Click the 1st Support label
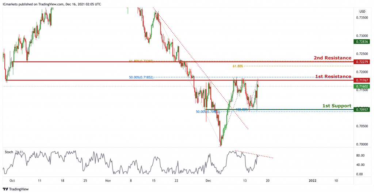The width and height of the screenshot is (374, 194). coord(337,106)
